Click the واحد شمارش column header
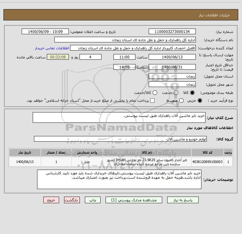This screenshot has width=242, height=234. pyautogui.click(x=87, y=152)
